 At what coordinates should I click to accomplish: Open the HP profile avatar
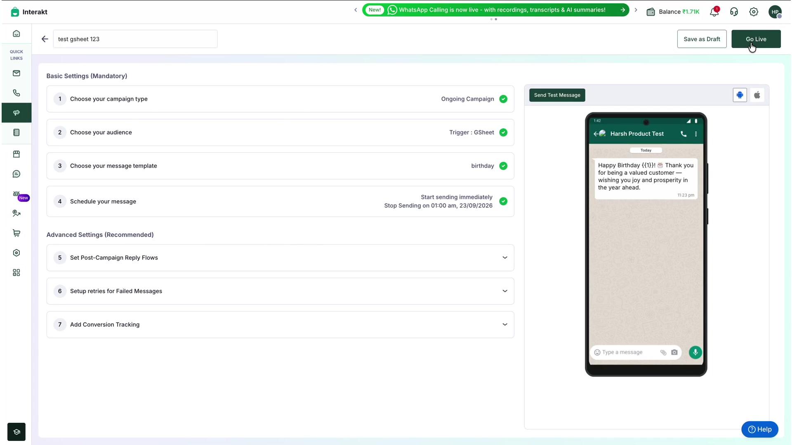[775, 12]
